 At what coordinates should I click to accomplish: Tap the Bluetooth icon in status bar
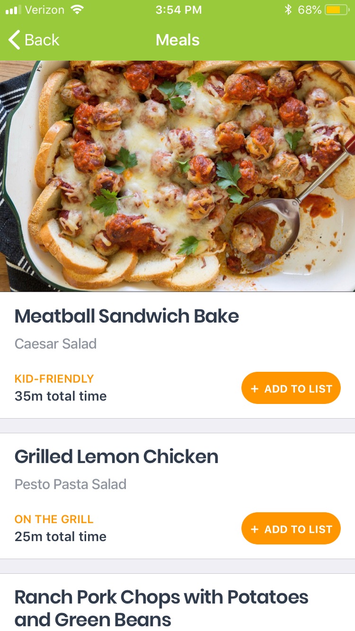288,9
